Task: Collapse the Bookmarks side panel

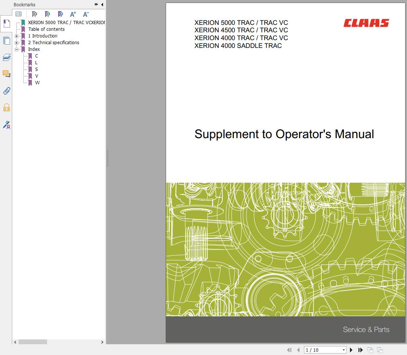Action: pyautogui.click(x=102, y=4)
